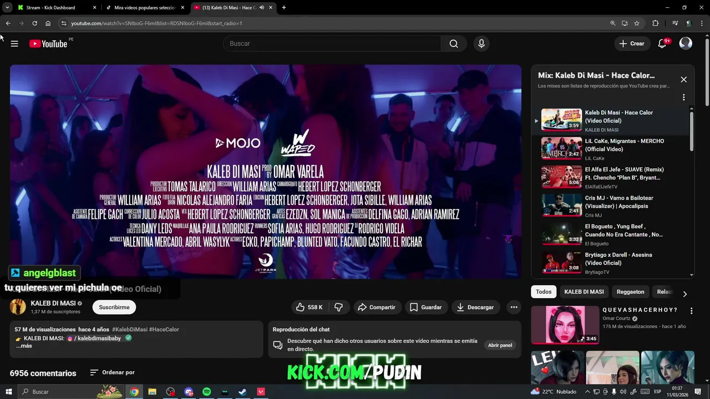This screenshot has width=710, height=399.
Task: Click the search magnifier button
Action: coord(454,44)
